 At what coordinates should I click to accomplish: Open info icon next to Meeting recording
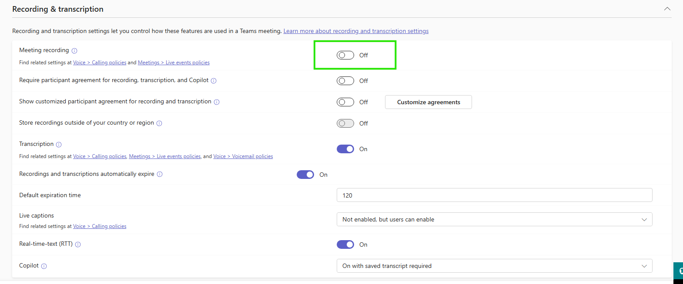click(x=74, y=51)
